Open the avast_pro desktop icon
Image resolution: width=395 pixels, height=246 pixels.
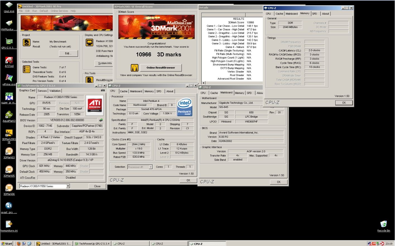click(x=9, y=208)
